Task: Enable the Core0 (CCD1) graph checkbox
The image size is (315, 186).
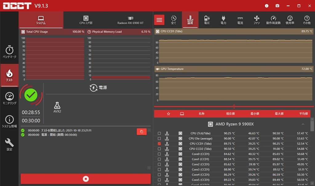Action: 159,154
